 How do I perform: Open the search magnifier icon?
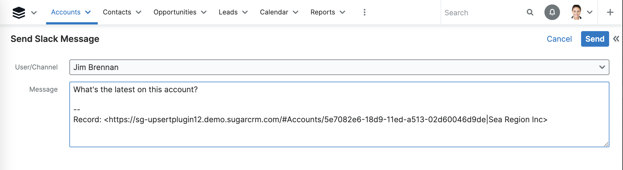tap(530, 12)
